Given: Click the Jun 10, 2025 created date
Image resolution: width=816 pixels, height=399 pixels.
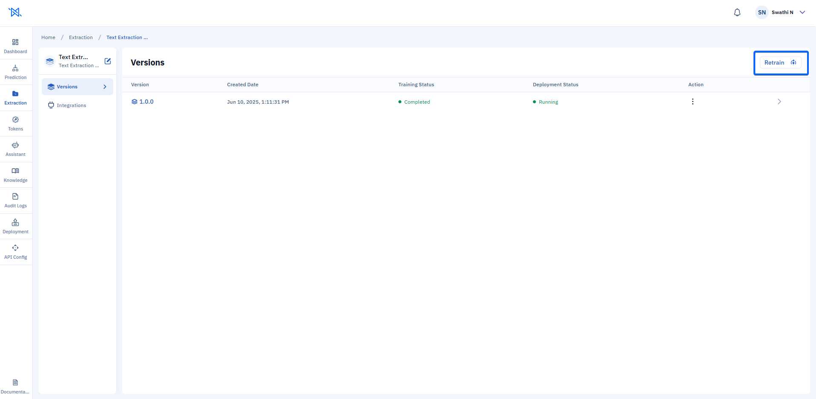Looking at the screenshot, I should [x=258, y=102].
